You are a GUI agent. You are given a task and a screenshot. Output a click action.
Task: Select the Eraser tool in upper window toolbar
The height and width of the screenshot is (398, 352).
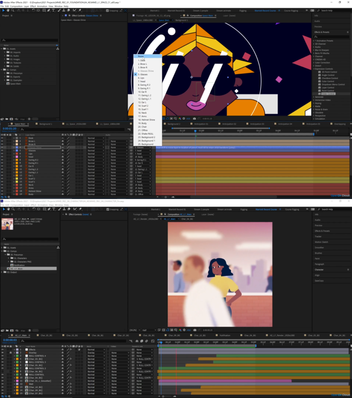point(69,10)
